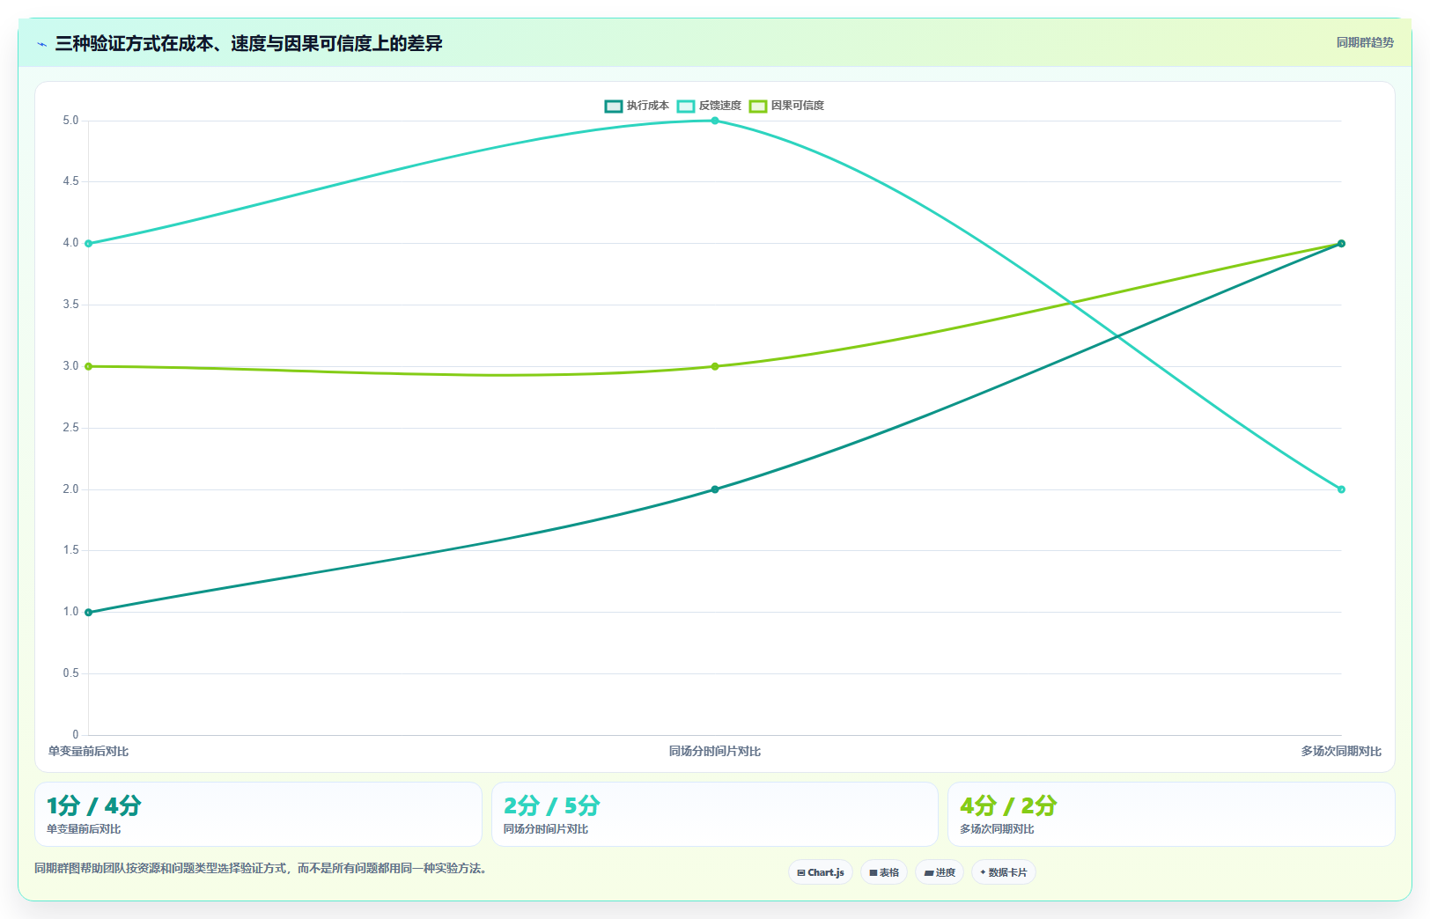The height and width of the screenshot is (919, 1430).
Task: Click 执行成本 data point at 单变量前后对比
Action: click(88, 612)
